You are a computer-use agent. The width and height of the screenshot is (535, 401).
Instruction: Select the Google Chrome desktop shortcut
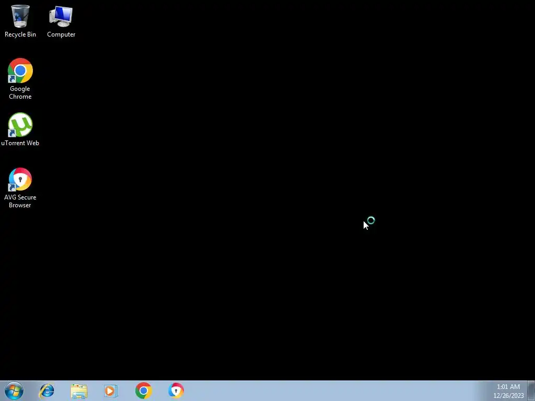20,79
